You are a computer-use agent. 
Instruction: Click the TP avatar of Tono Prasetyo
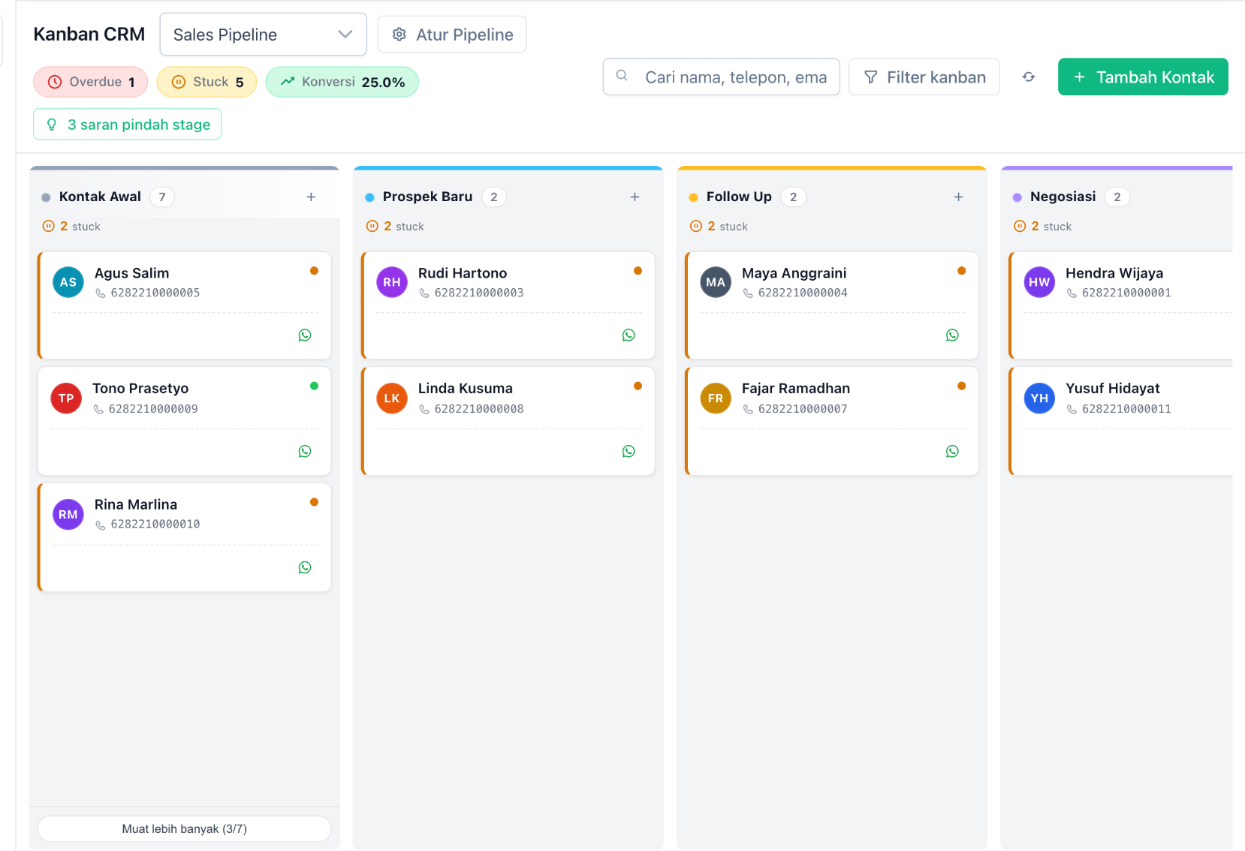[66, 398]
